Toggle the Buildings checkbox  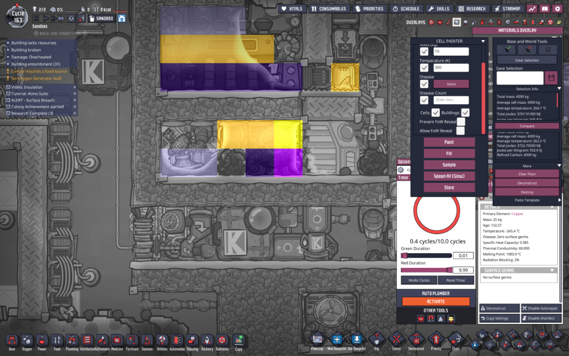(465, 112)
